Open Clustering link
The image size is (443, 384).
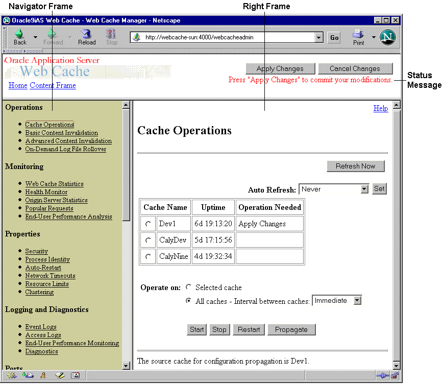[39, 292]
